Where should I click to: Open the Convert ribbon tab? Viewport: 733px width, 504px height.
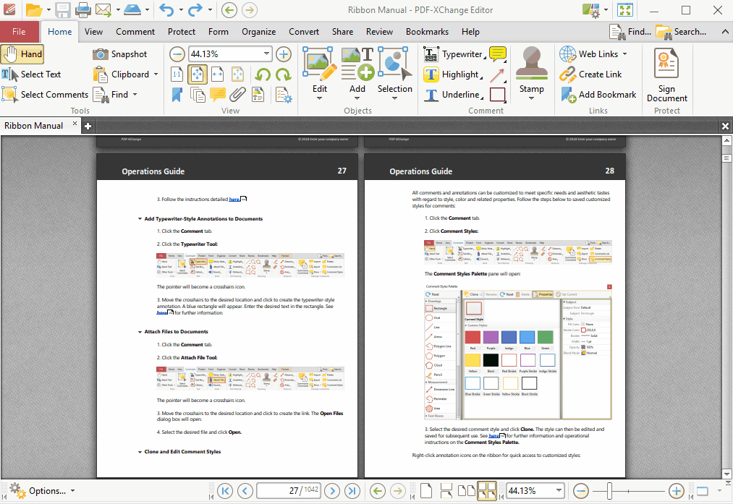(304, 32)
